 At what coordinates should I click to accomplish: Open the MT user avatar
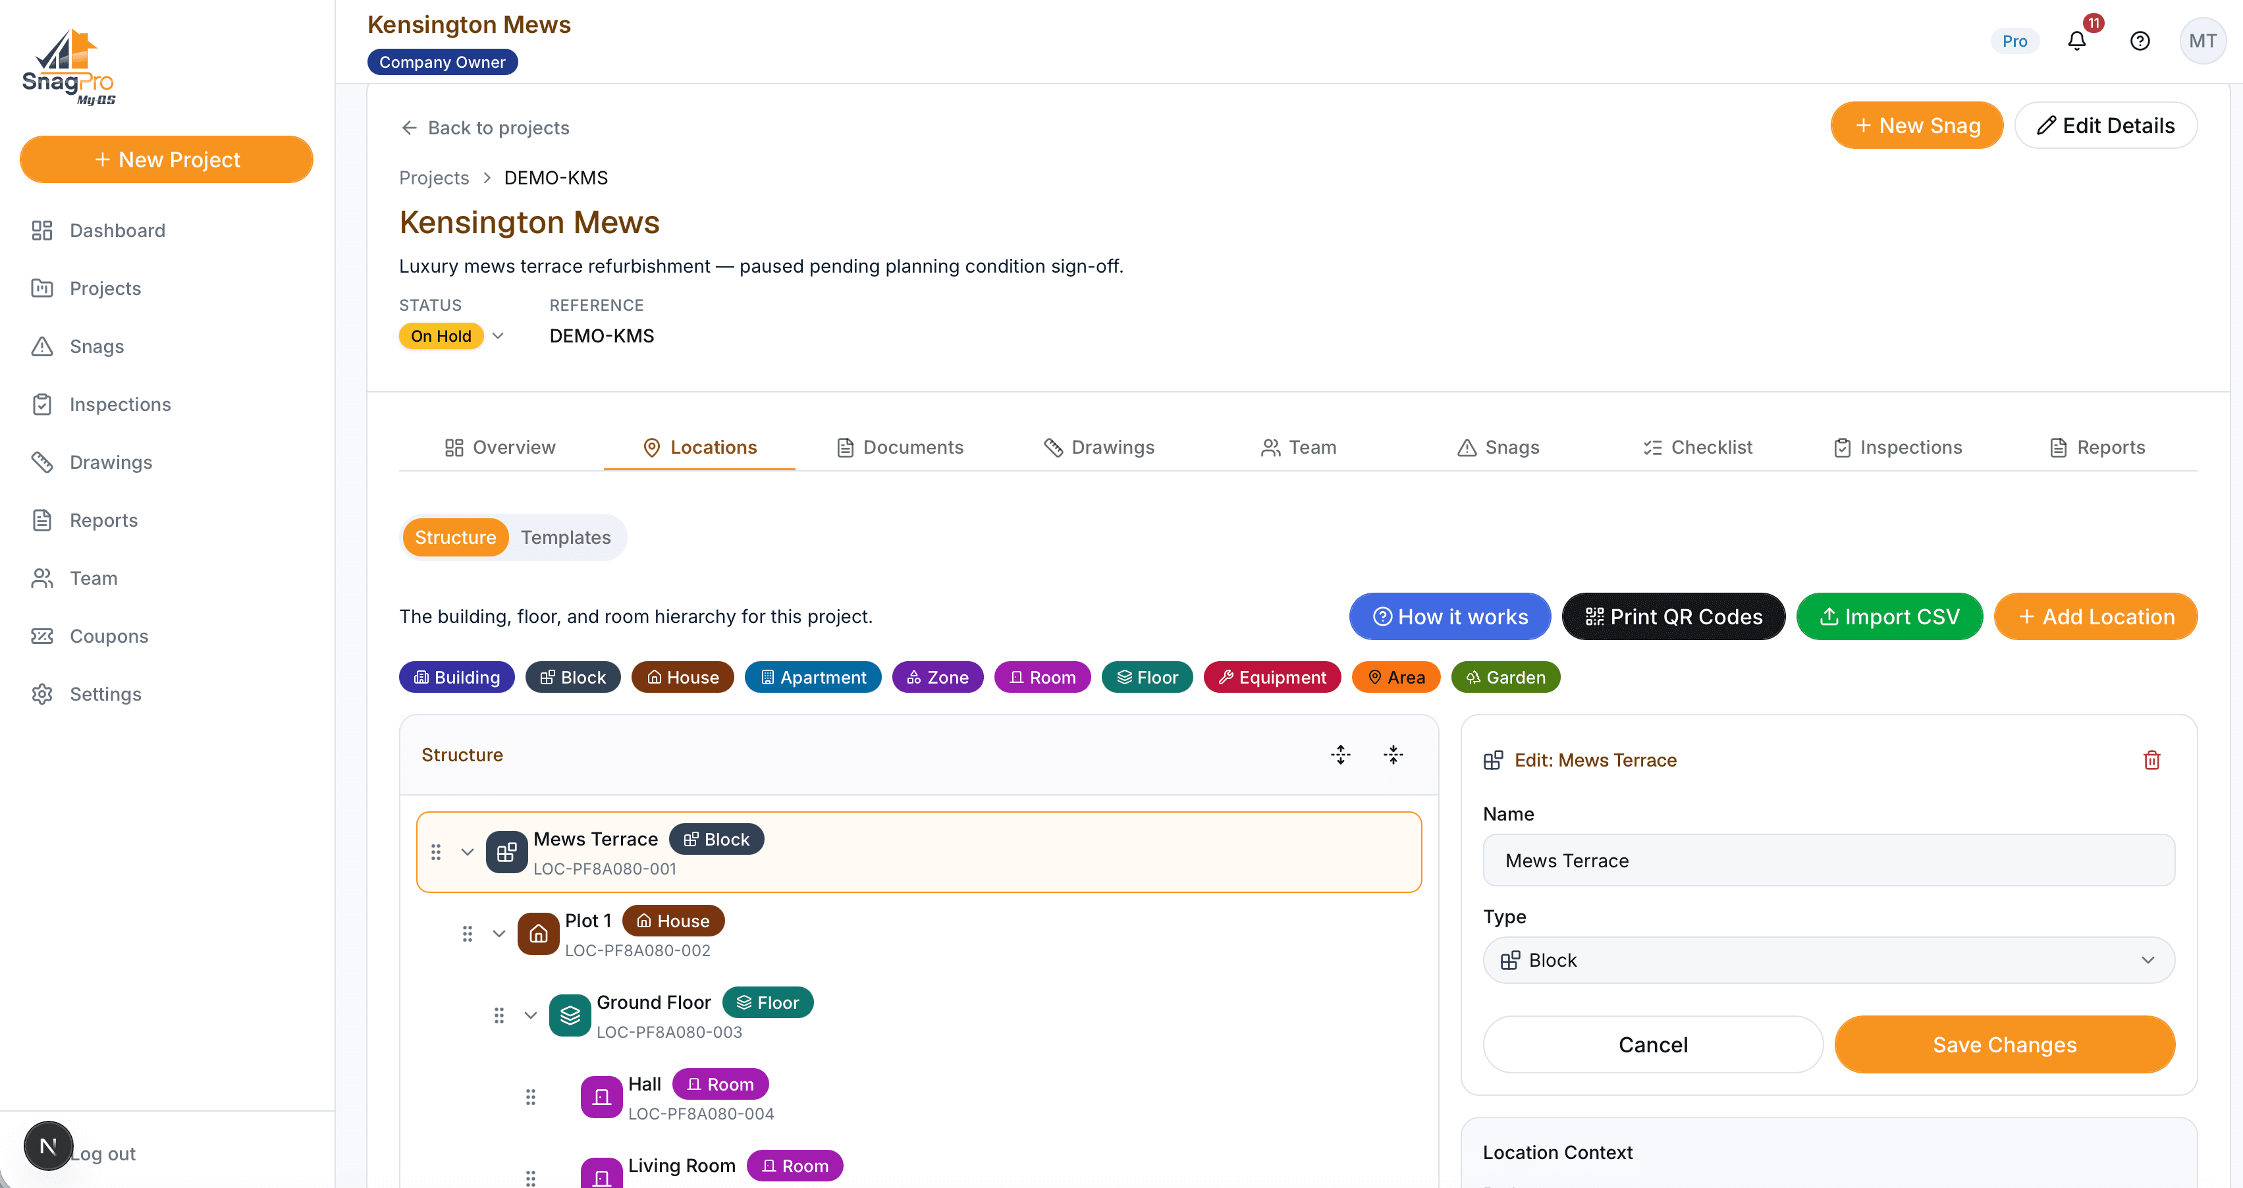click(2202, 41)
